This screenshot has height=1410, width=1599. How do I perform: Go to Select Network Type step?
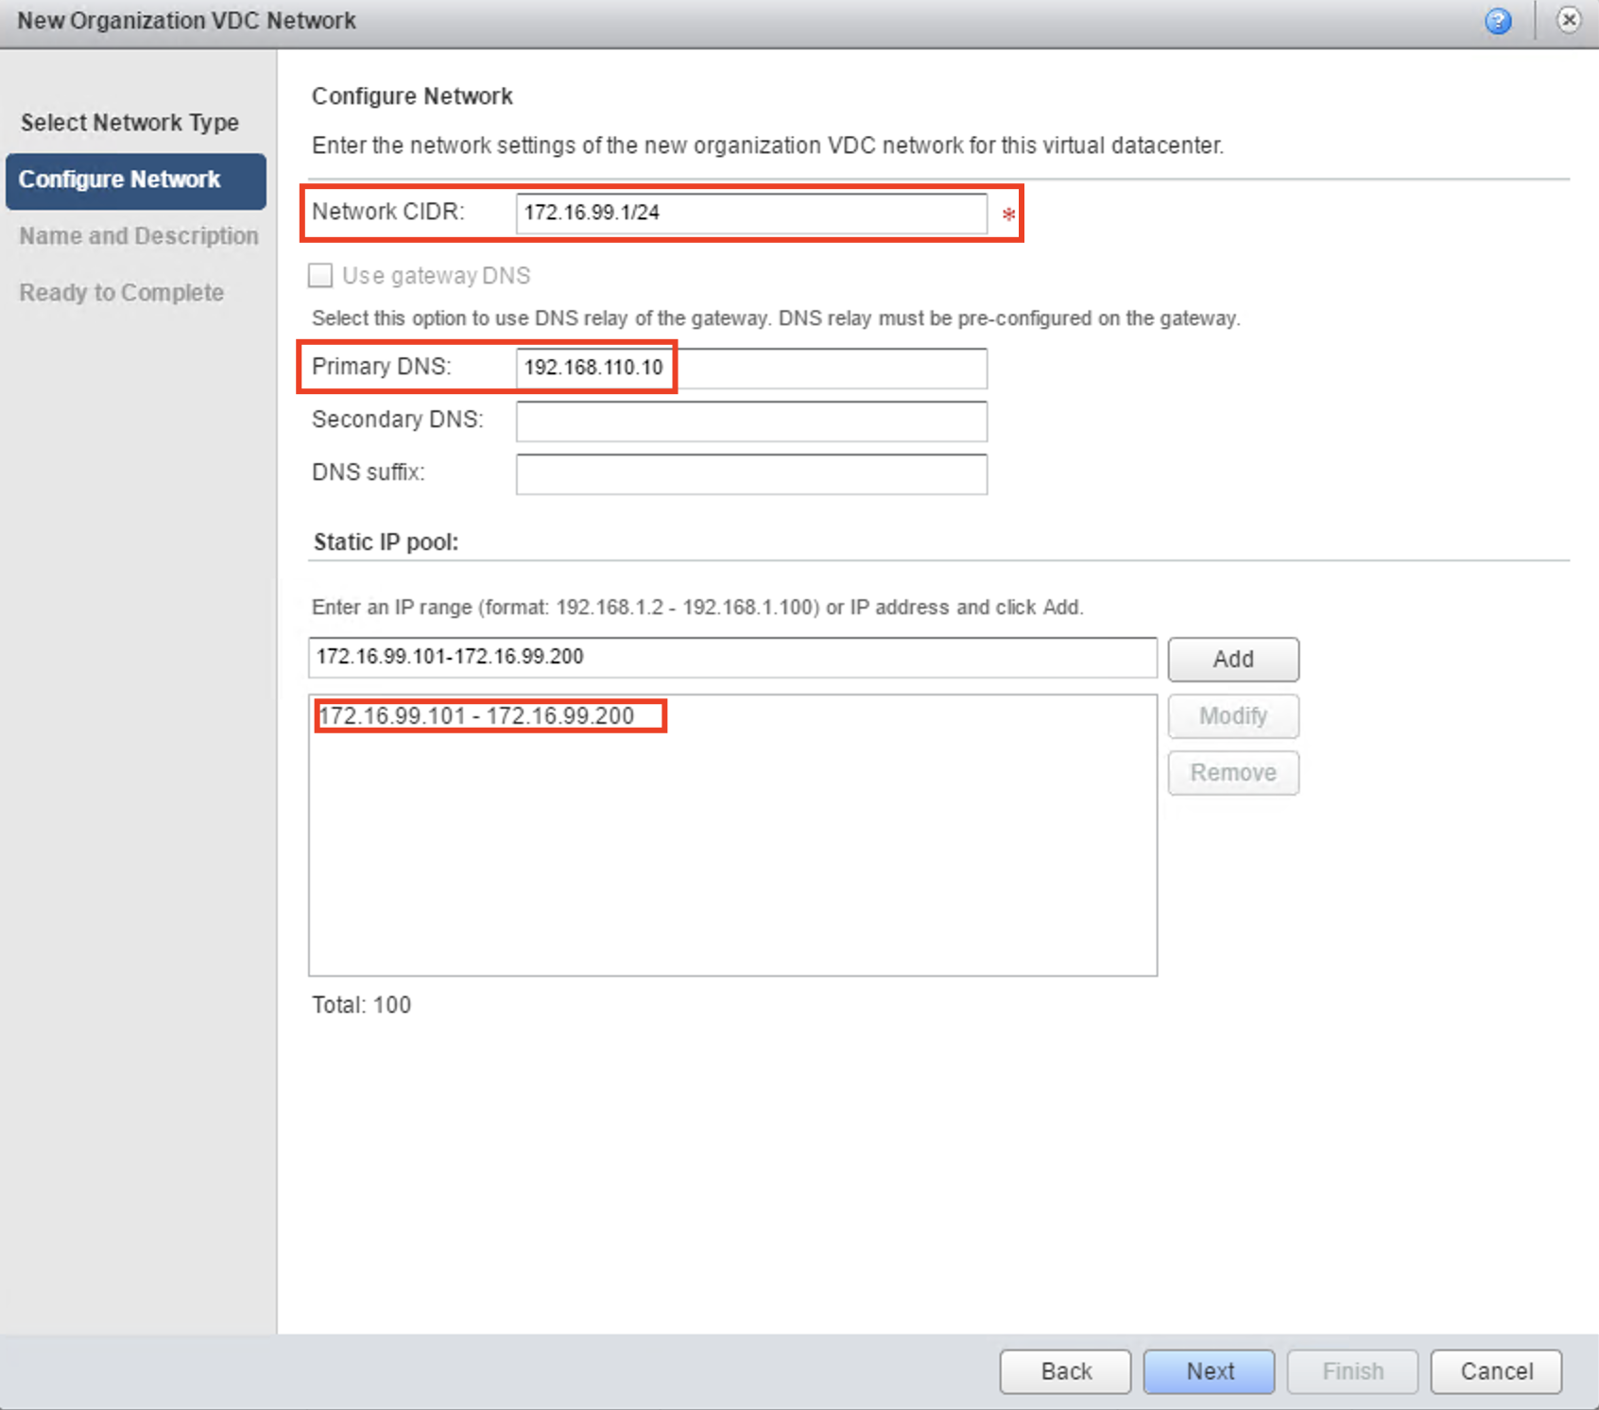coord(129,123)
